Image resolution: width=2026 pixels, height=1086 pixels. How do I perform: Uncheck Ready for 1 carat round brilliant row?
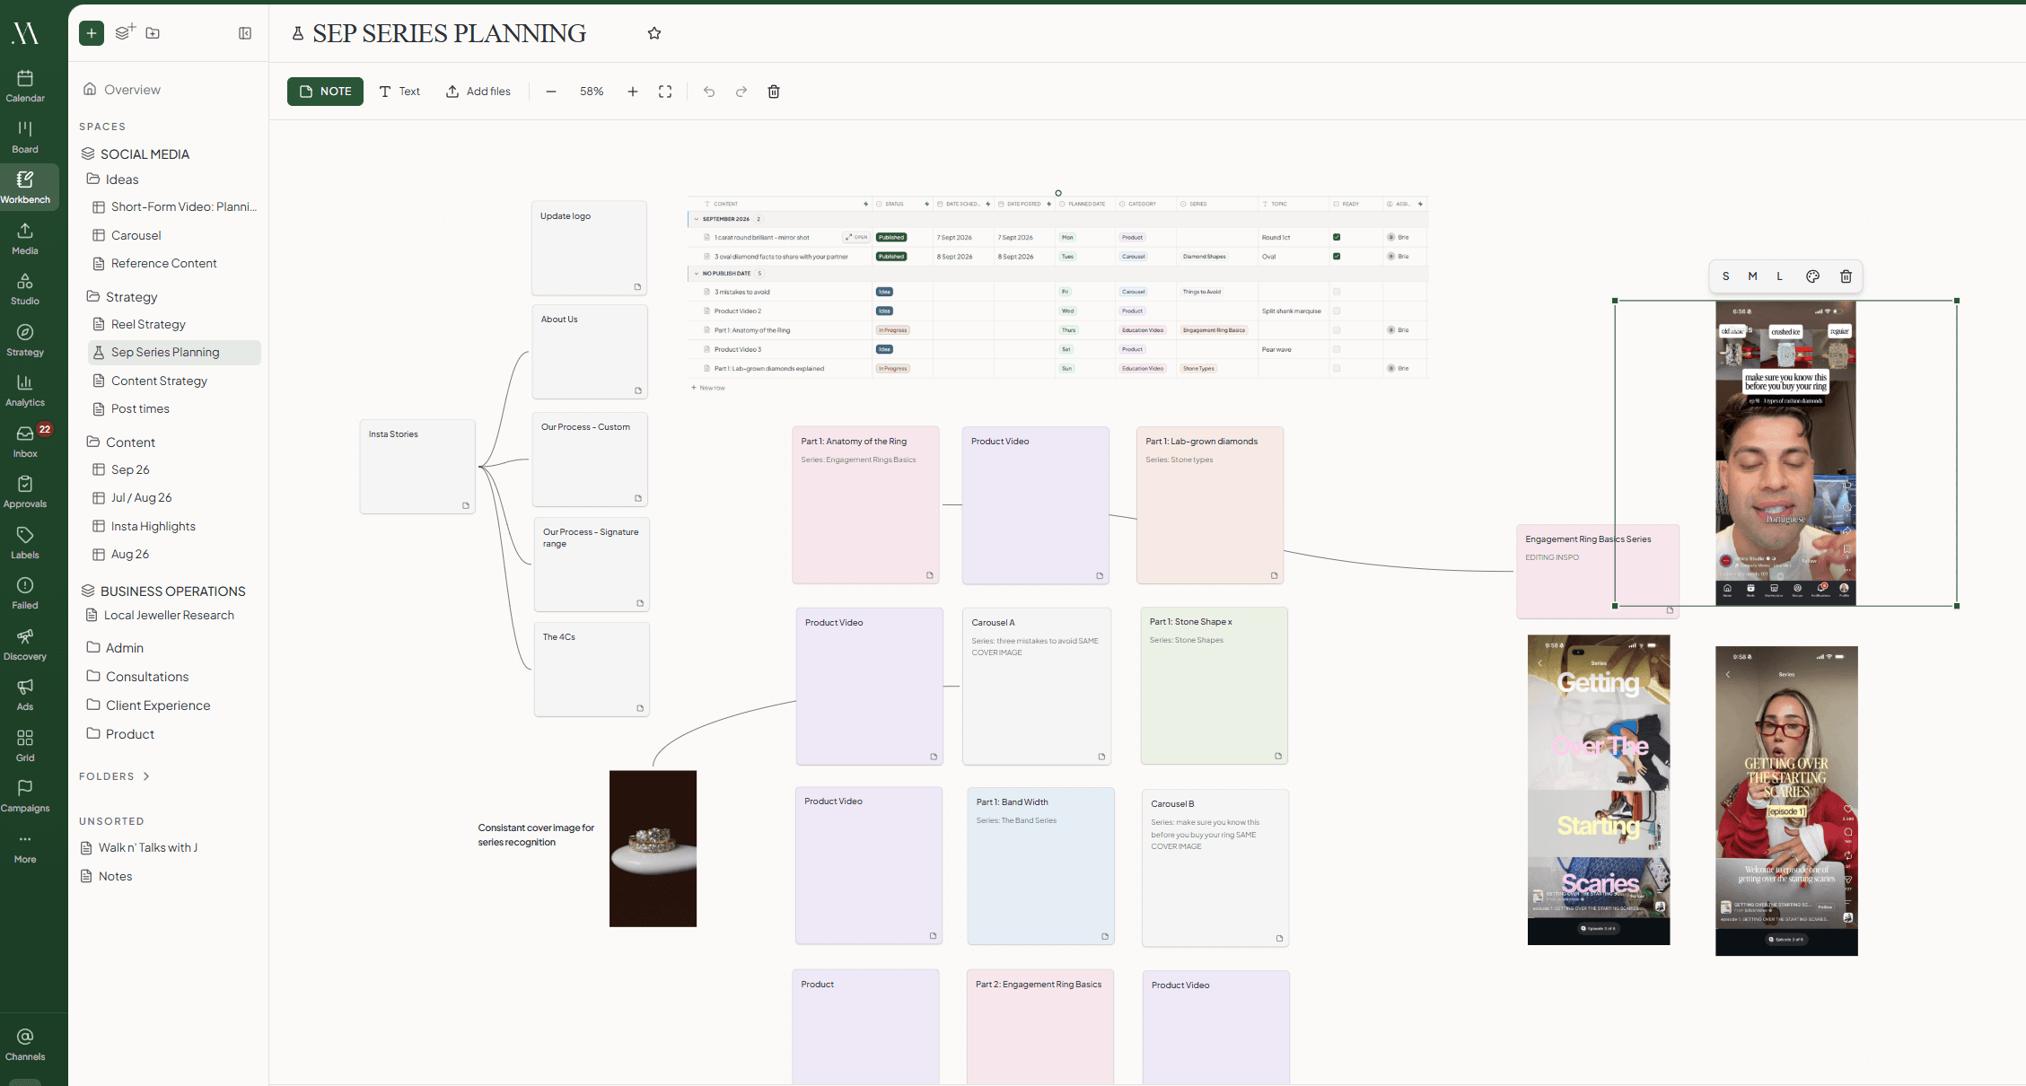1337,237
